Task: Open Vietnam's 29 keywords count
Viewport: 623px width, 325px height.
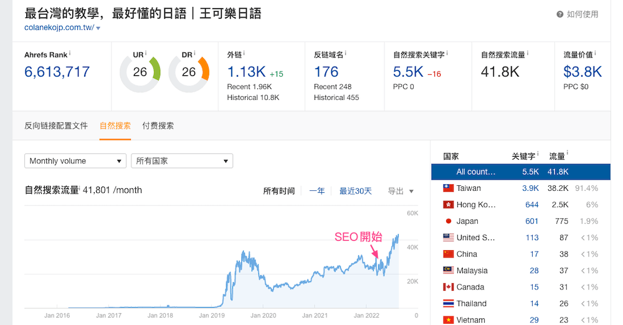Action: point(534,320)
